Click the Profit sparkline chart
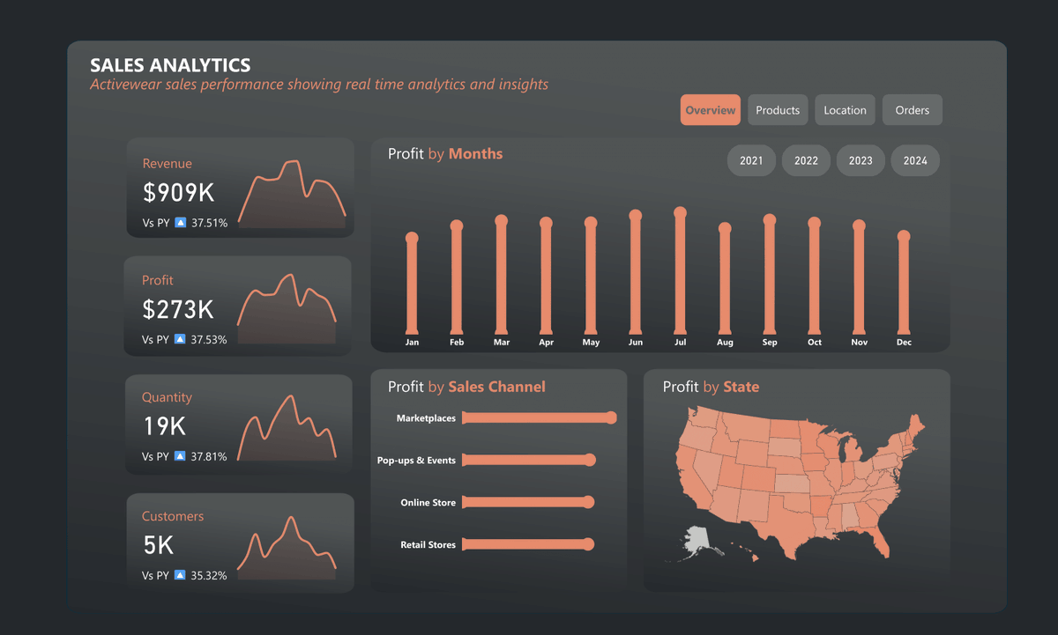The height and width of the screenshot is (635, 1058). (x=287, y=309)
